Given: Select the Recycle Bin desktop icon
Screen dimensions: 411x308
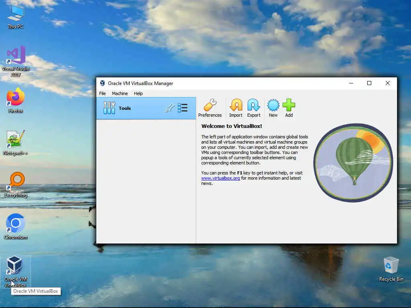Looking at the screenshot, I should [391, 269].
